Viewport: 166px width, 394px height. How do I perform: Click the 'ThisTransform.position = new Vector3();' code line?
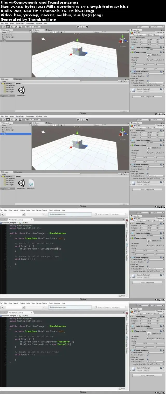click(x=45, y=344)
